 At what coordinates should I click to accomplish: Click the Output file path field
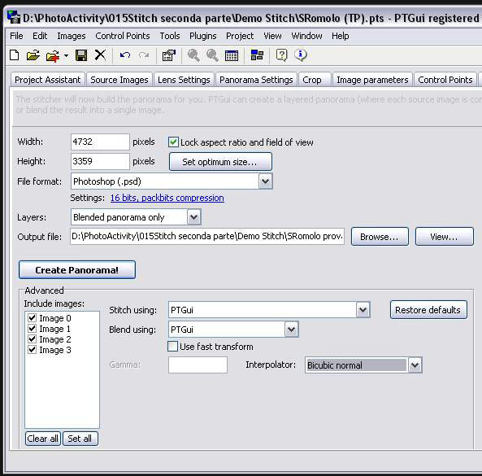(207, 236)
